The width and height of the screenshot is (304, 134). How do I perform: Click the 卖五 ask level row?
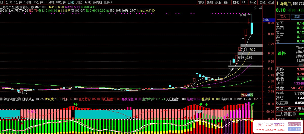[290, 23]
